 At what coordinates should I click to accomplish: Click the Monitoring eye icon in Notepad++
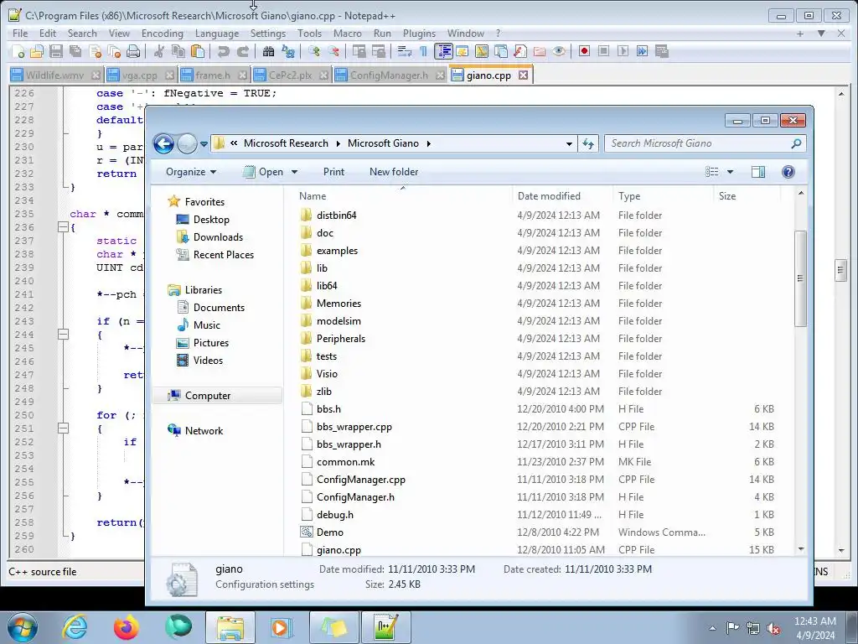click(558, 51)
